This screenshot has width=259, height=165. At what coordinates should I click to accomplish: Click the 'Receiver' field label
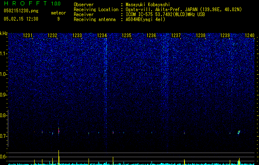pyautogui.click(x=84, y=14)
